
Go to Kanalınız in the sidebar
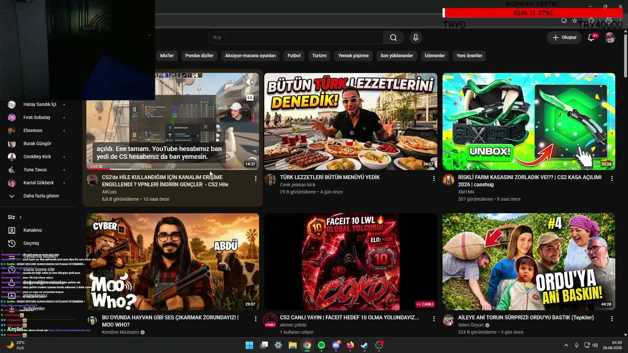tap(33, 230)
